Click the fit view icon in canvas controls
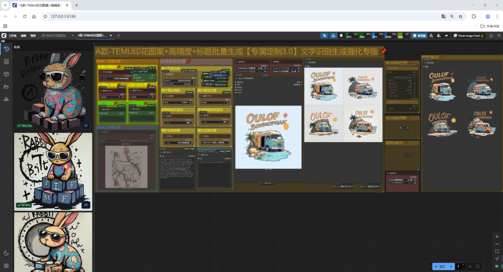 pyautogui.click(x=497, y=251)
